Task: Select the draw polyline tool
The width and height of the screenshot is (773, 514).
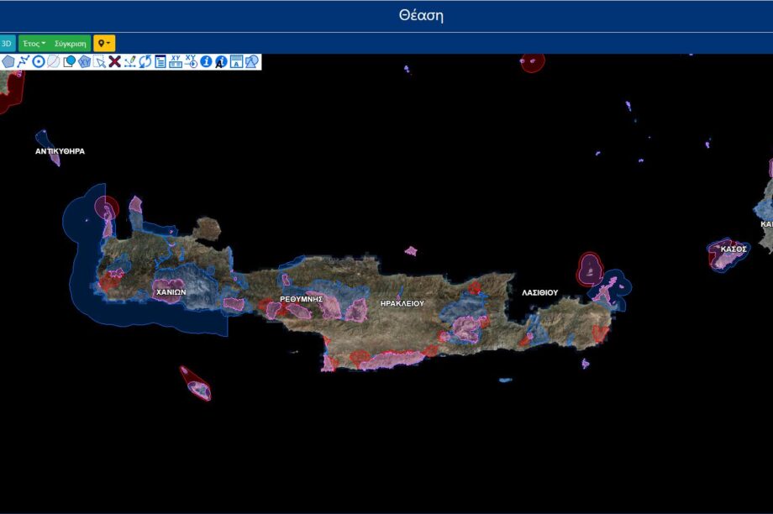Action: tap(24, 61)
